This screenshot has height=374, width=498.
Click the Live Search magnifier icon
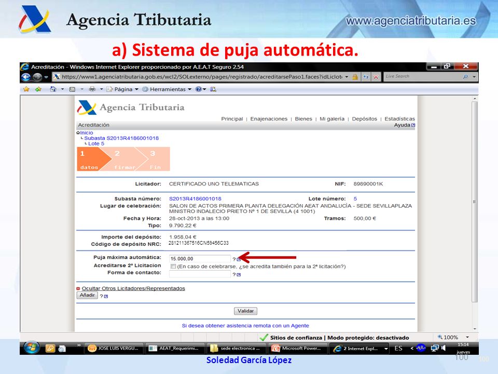tap(465, 77)
